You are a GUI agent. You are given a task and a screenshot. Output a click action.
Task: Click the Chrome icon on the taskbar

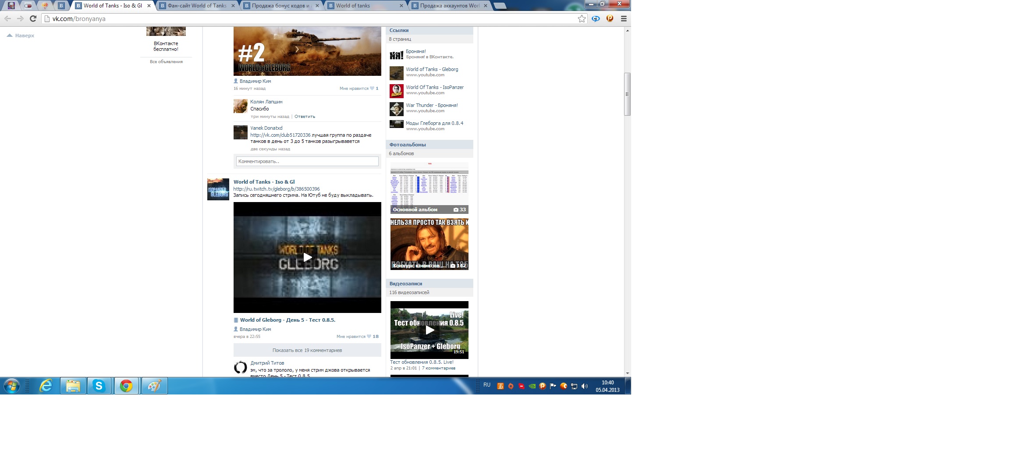click(126, 386)
